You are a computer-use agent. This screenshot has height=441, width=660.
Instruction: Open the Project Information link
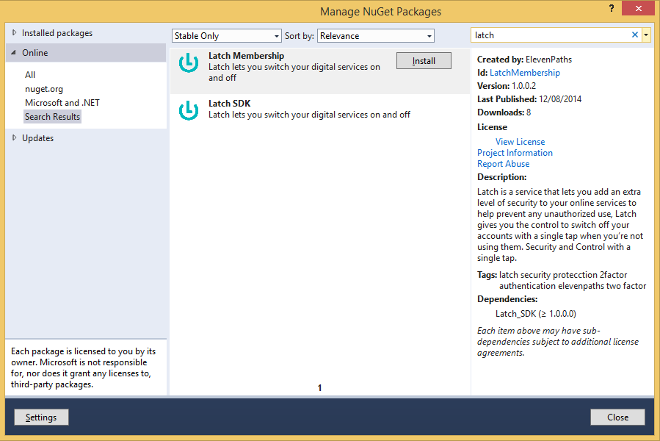click(515, 153)
